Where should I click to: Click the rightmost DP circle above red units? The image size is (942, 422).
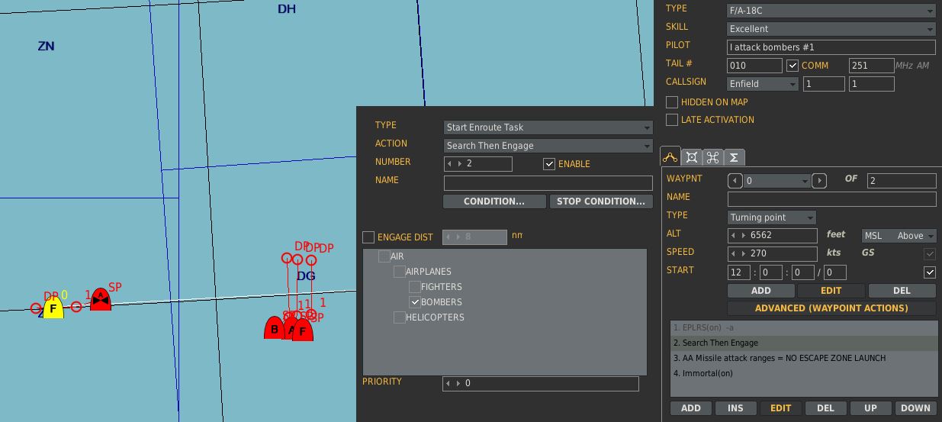click(311, 260)
